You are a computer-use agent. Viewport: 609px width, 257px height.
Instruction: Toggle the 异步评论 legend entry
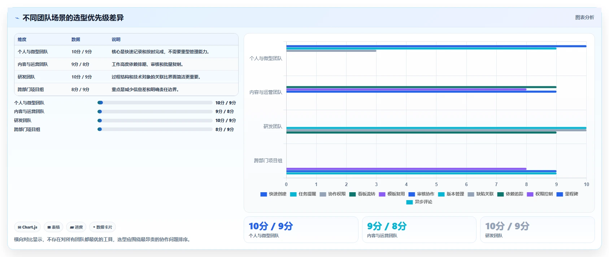(419, 202)
